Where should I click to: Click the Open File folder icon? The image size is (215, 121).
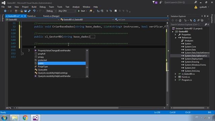(x=22, y=11)
